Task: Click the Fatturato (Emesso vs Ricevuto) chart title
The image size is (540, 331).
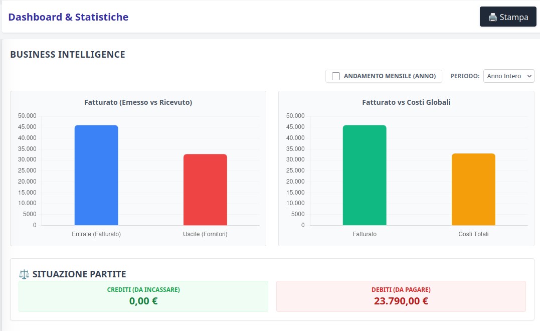Action: pos(138,102)
